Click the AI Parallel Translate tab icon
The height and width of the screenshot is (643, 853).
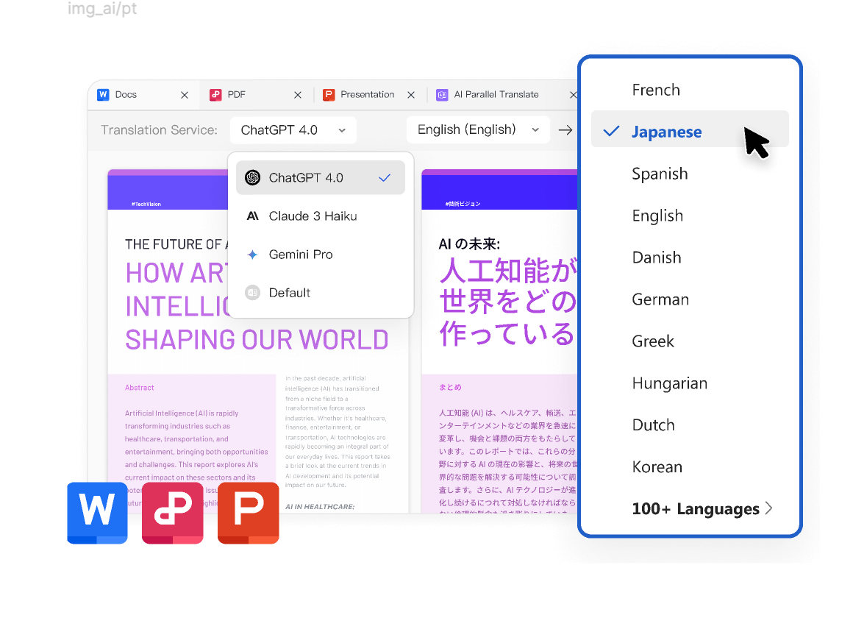coord(442,95)
